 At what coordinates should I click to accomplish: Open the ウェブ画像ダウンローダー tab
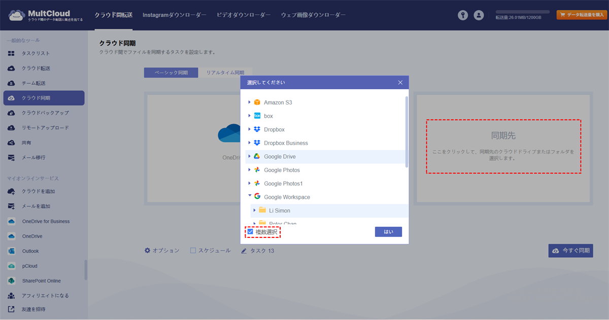point(314,15)
